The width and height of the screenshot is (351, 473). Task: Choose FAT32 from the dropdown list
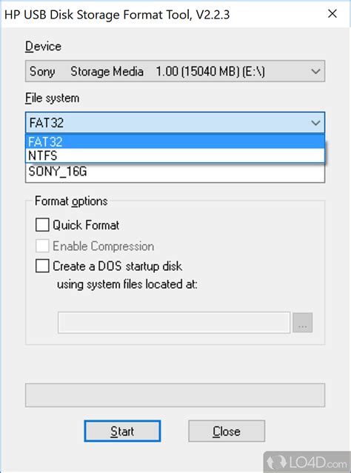point(175,141)
